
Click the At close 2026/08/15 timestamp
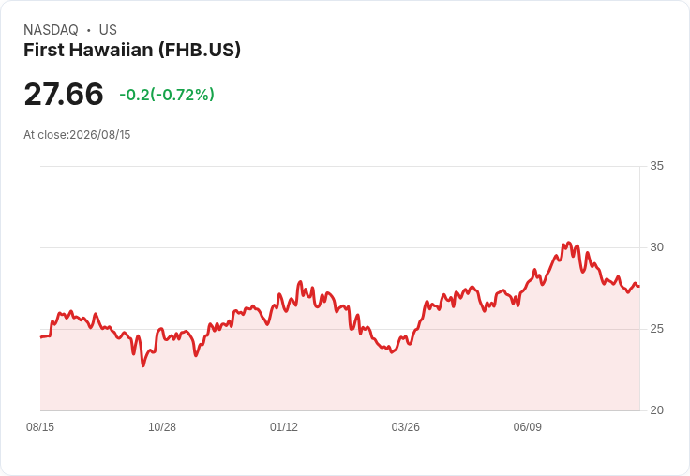pos(77,135)
